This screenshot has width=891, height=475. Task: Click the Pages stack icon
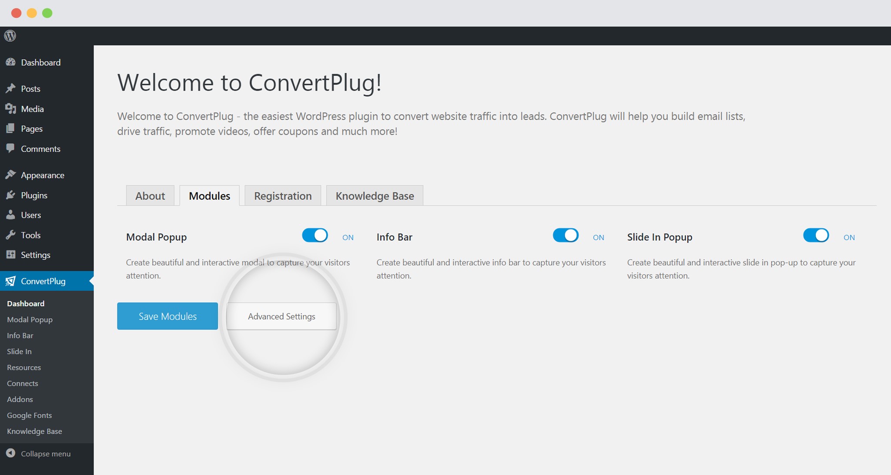pyautogui.click(x=10, y=128)
